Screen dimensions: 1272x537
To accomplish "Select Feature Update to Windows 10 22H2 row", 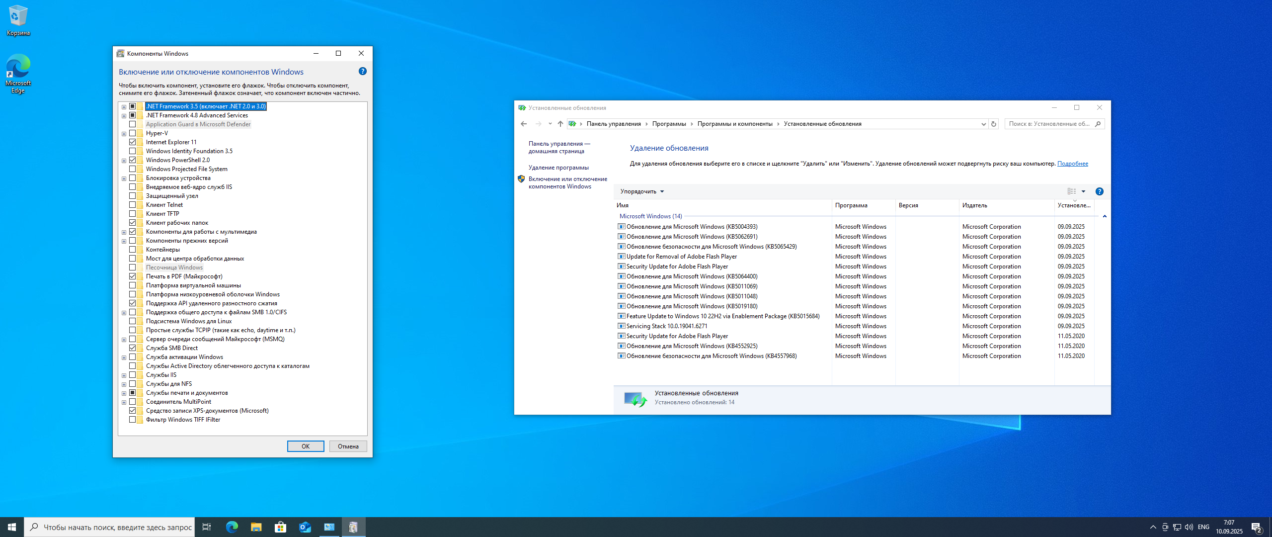I will pos(855,316).
